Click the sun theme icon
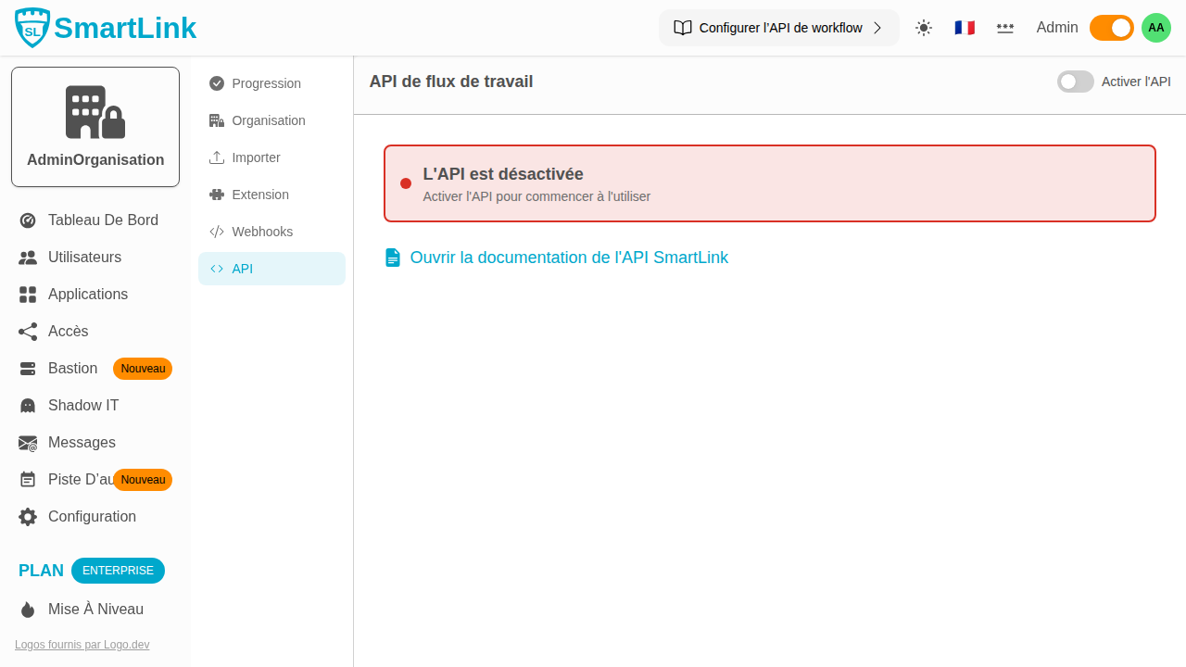Image resolution: width=1186 pixels, height=667 pixels. 923,28
